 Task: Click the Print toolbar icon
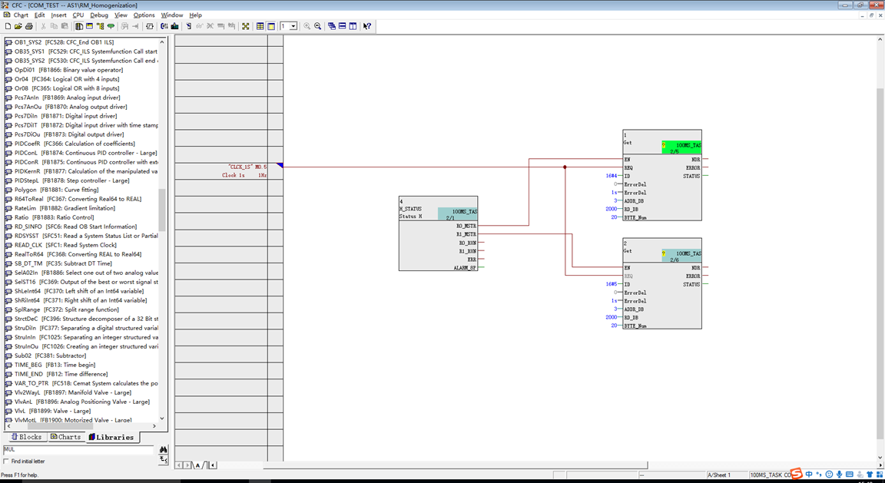coord(28,26)
